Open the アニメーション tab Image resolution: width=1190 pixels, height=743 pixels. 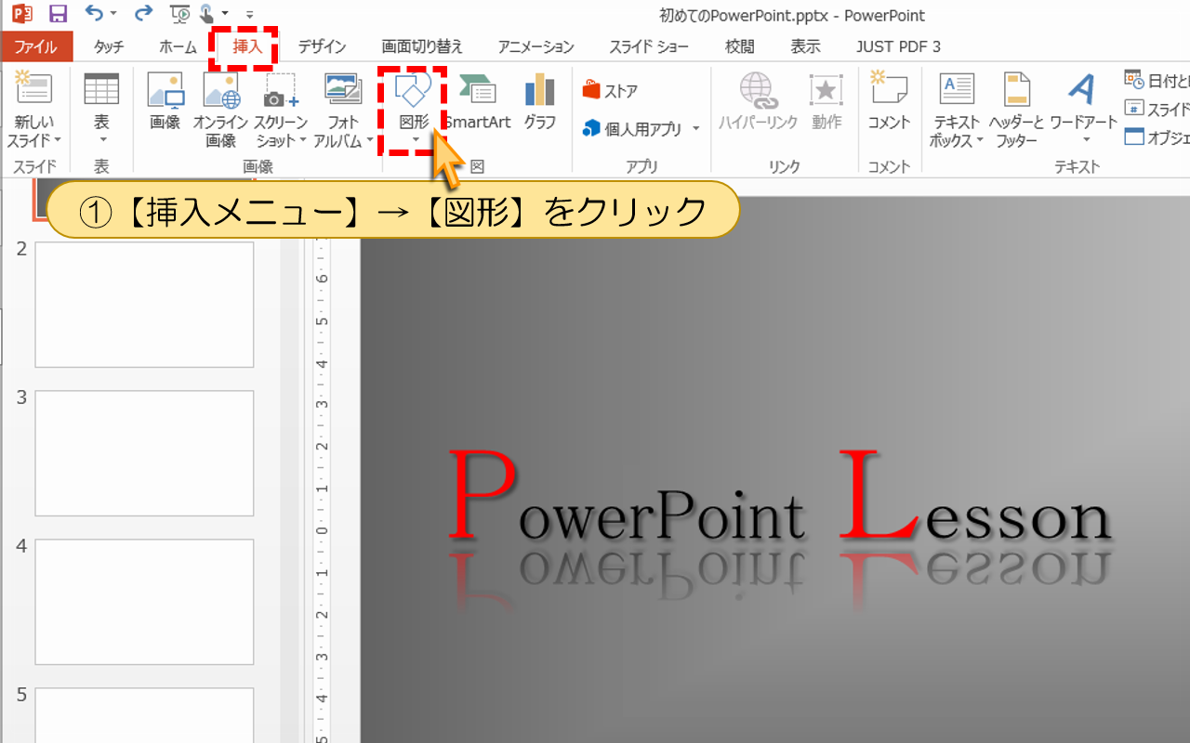click(535, 46)
